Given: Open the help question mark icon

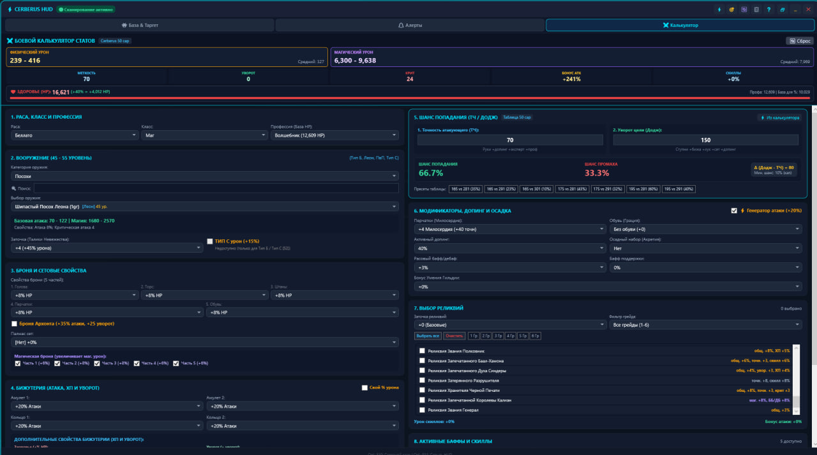Looking at the screenshot, I should tap(769, 10).
